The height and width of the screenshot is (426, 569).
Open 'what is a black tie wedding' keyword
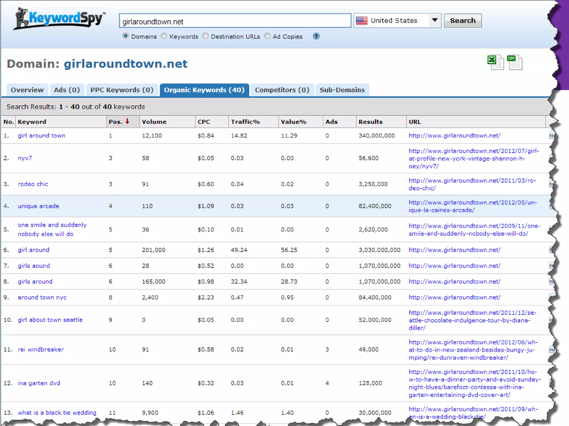pyautogui.click(x=57, y=413)
